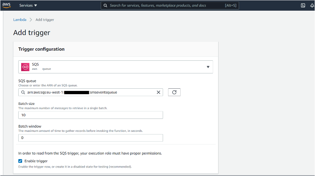The height and width of the screenshot is (176, 315).
Task: Click the Batch size label
Action: click(26, 104)
